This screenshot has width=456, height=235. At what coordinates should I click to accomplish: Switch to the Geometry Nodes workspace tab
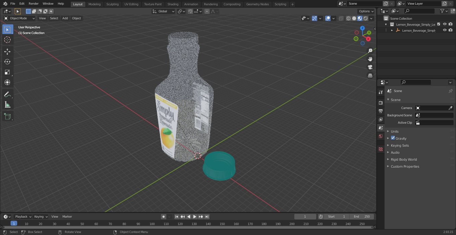pos(257,4)
